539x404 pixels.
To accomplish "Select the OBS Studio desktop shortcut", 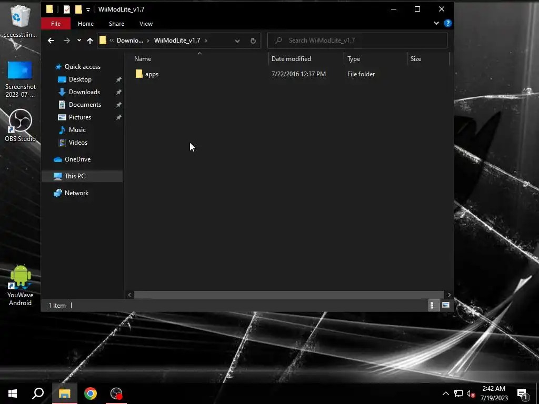I will [x=20, y=125].
